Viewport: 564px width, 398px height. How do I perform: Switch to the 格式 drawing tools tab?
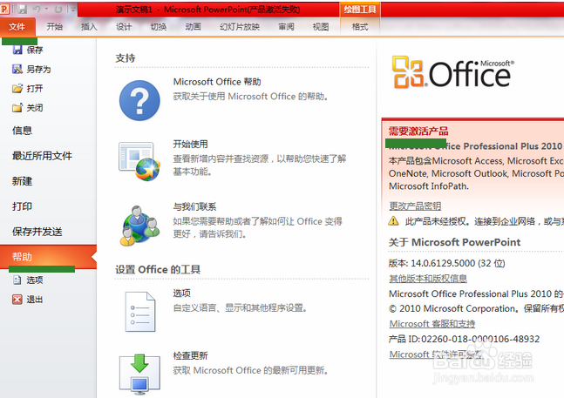click(360, 27)
